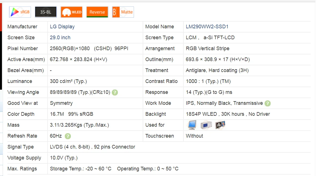Select the response value 14 (Typ.)(G to G) ms

point(209,92)
